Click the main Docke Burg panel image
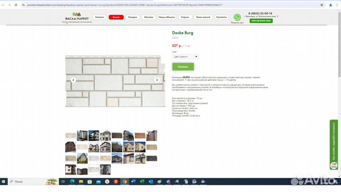Image resolution: width=341 pixels, height=192 pixels. click(115, 81)
